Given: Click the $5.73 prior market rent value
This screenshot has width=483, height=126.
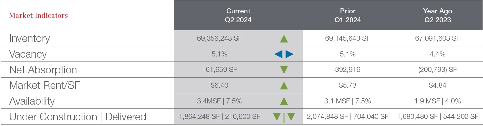Looking at the screenshot, I should [347, 86].
